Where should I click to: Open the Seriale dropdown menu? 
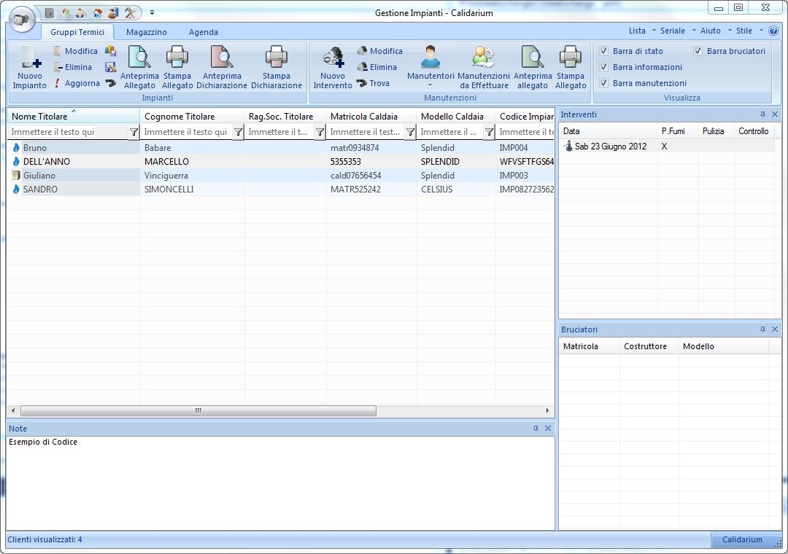tap(677, 31)
